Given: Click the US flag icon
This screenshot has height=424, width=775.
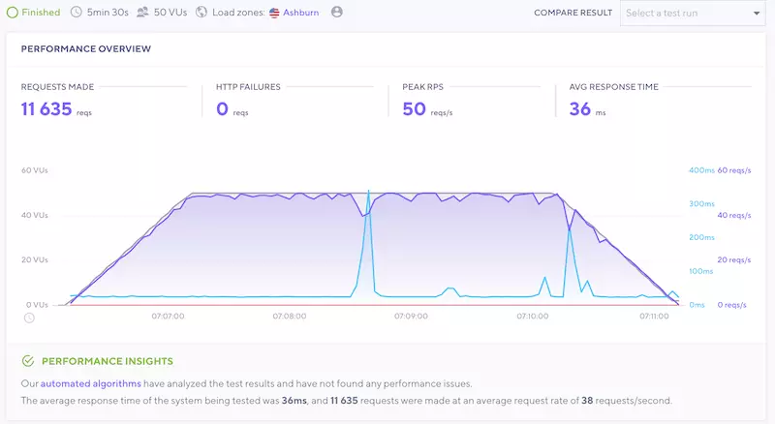Looking at the screenshot, I should tap(274, 13).
